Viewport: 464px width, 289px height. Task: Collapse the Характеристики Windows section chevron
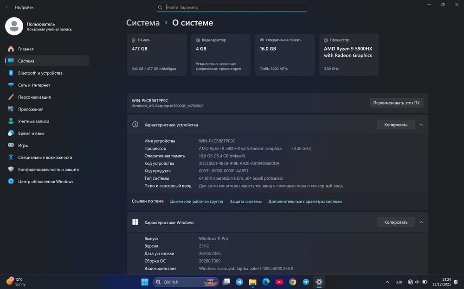[421, 222]
